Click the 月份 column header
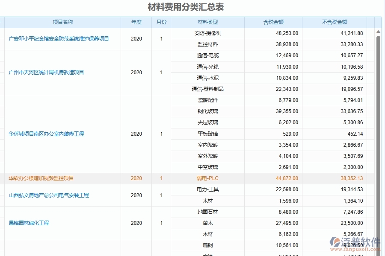 [160, 22]
